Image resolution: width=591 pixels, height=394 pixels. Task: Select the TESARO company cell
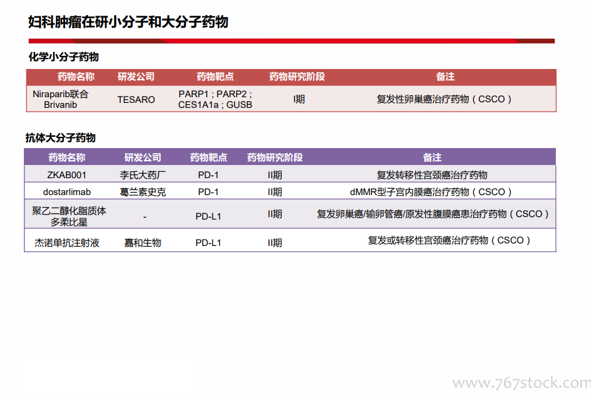click(x=136, y=100)
